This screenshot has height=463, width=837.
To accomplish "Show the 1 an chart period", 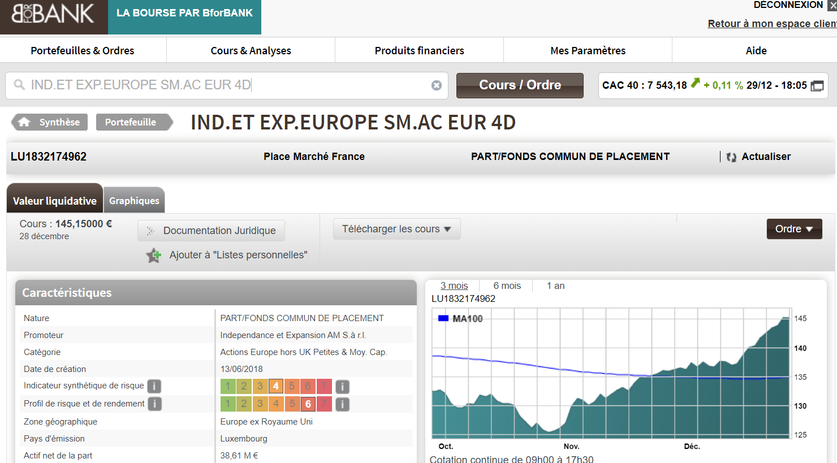I will tap(556, 286).
